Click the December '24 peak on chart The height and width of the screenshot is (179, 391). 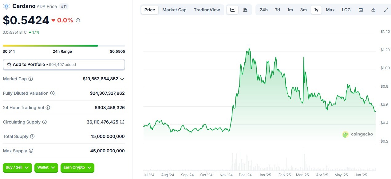tap(249, 49)
